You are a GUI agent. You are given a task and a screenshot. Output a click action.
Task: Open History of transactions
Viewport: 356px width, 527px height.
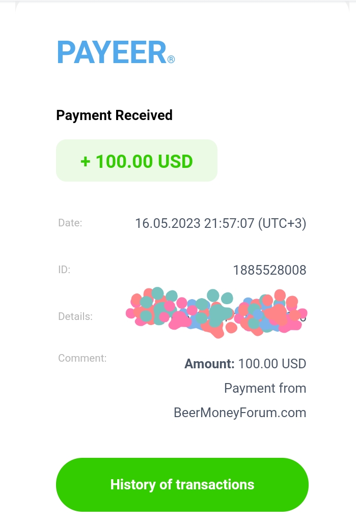tap(182, 484)
